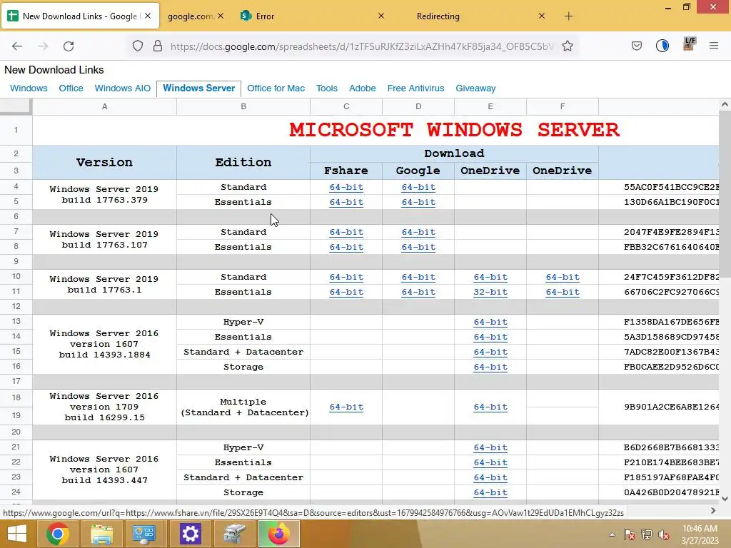
Task: Open Fshare 64-bit link for build 17763.107 Standard
Action: tap(346, 232)
